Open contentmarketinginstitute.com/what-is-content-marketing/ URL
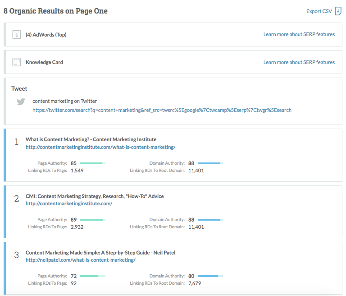 100,147
